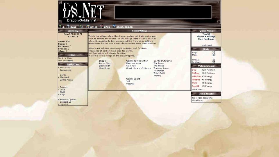Viewport: 279px width, 157px height.
Task: Open the Training Arena
Action: pos(161,68)
